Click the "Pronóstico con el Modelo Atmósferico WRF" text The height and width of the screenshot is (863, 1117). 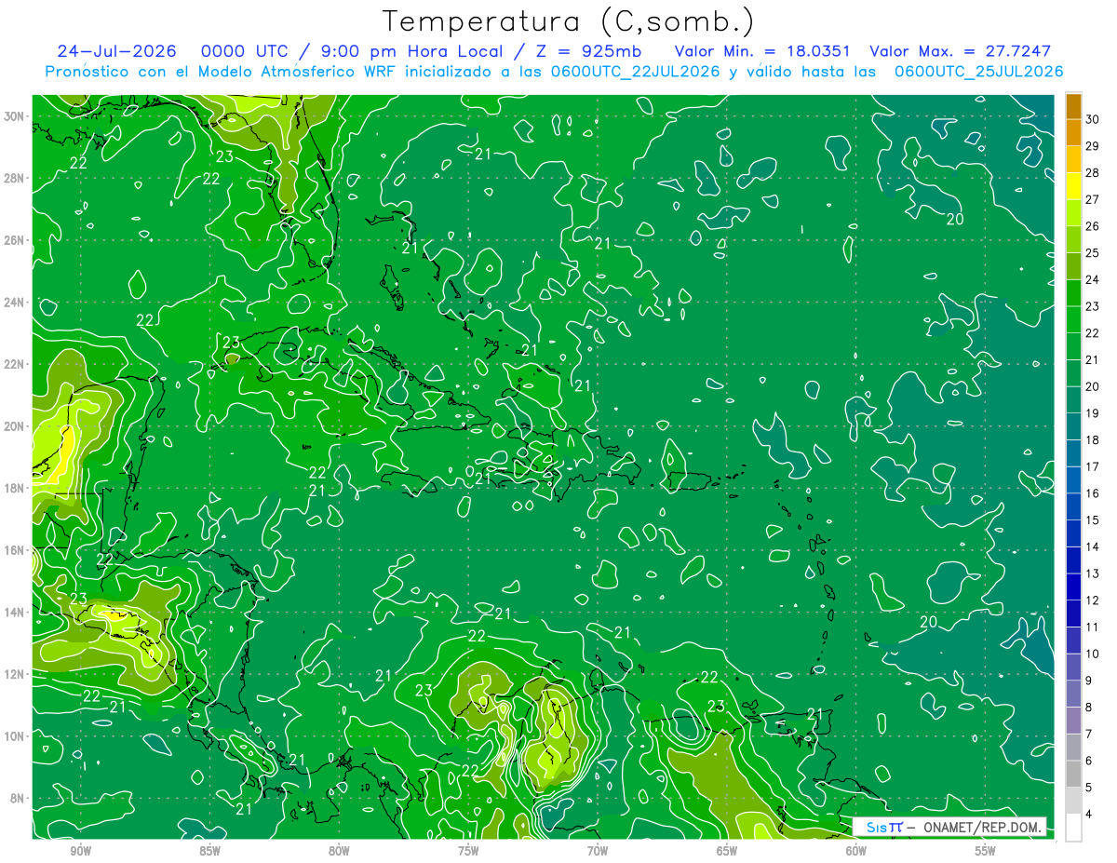tap(222, 71)
